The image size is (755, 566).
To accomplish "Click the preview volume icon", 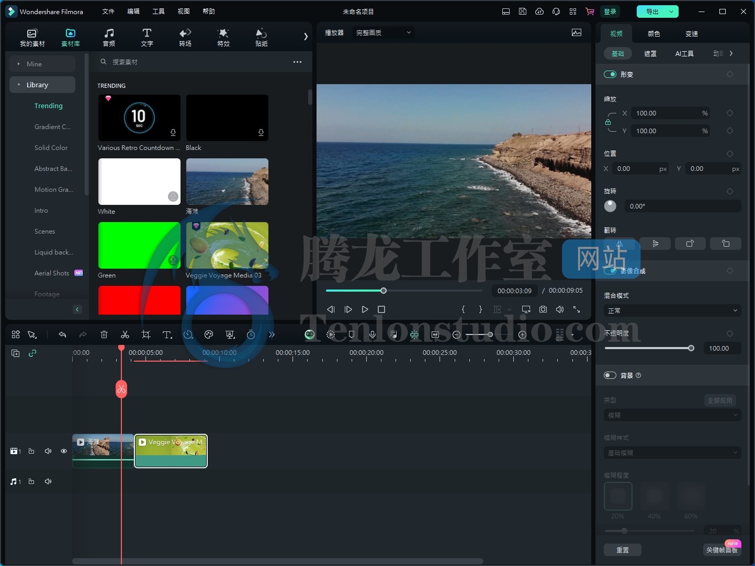I will pyautogui.click(x=560, y=309).
